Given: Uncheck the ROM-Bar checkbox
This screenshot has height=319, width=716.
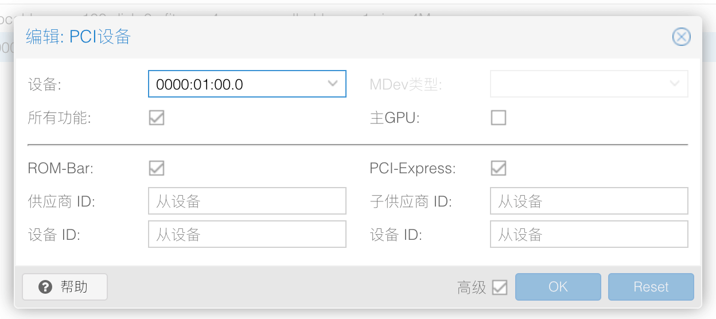Looking at the screenshot, I should [157, 168].
